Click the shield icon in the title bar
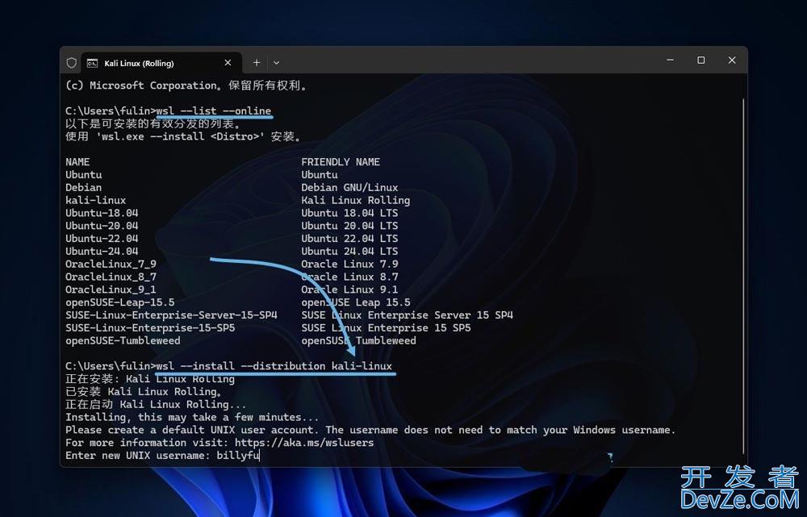Screen dimensions: 807x517 [x=72, y=63]
